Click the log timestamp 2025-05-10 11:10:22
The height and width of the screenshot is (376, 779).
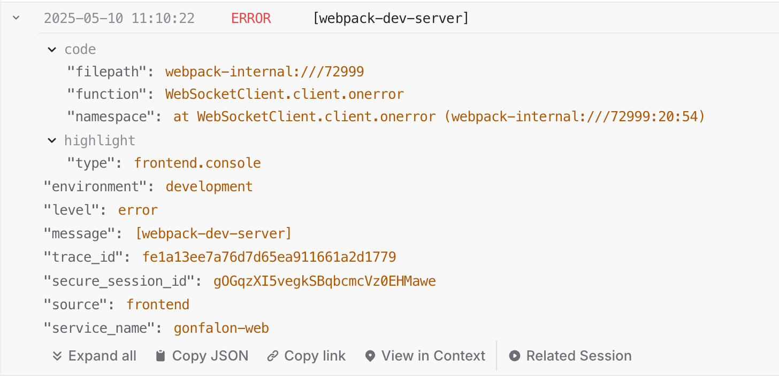tap(119, 18)
